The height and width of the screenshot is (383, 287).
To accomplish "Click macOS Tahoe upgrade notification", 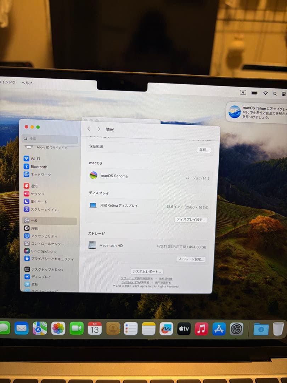I will pos(257,112).
